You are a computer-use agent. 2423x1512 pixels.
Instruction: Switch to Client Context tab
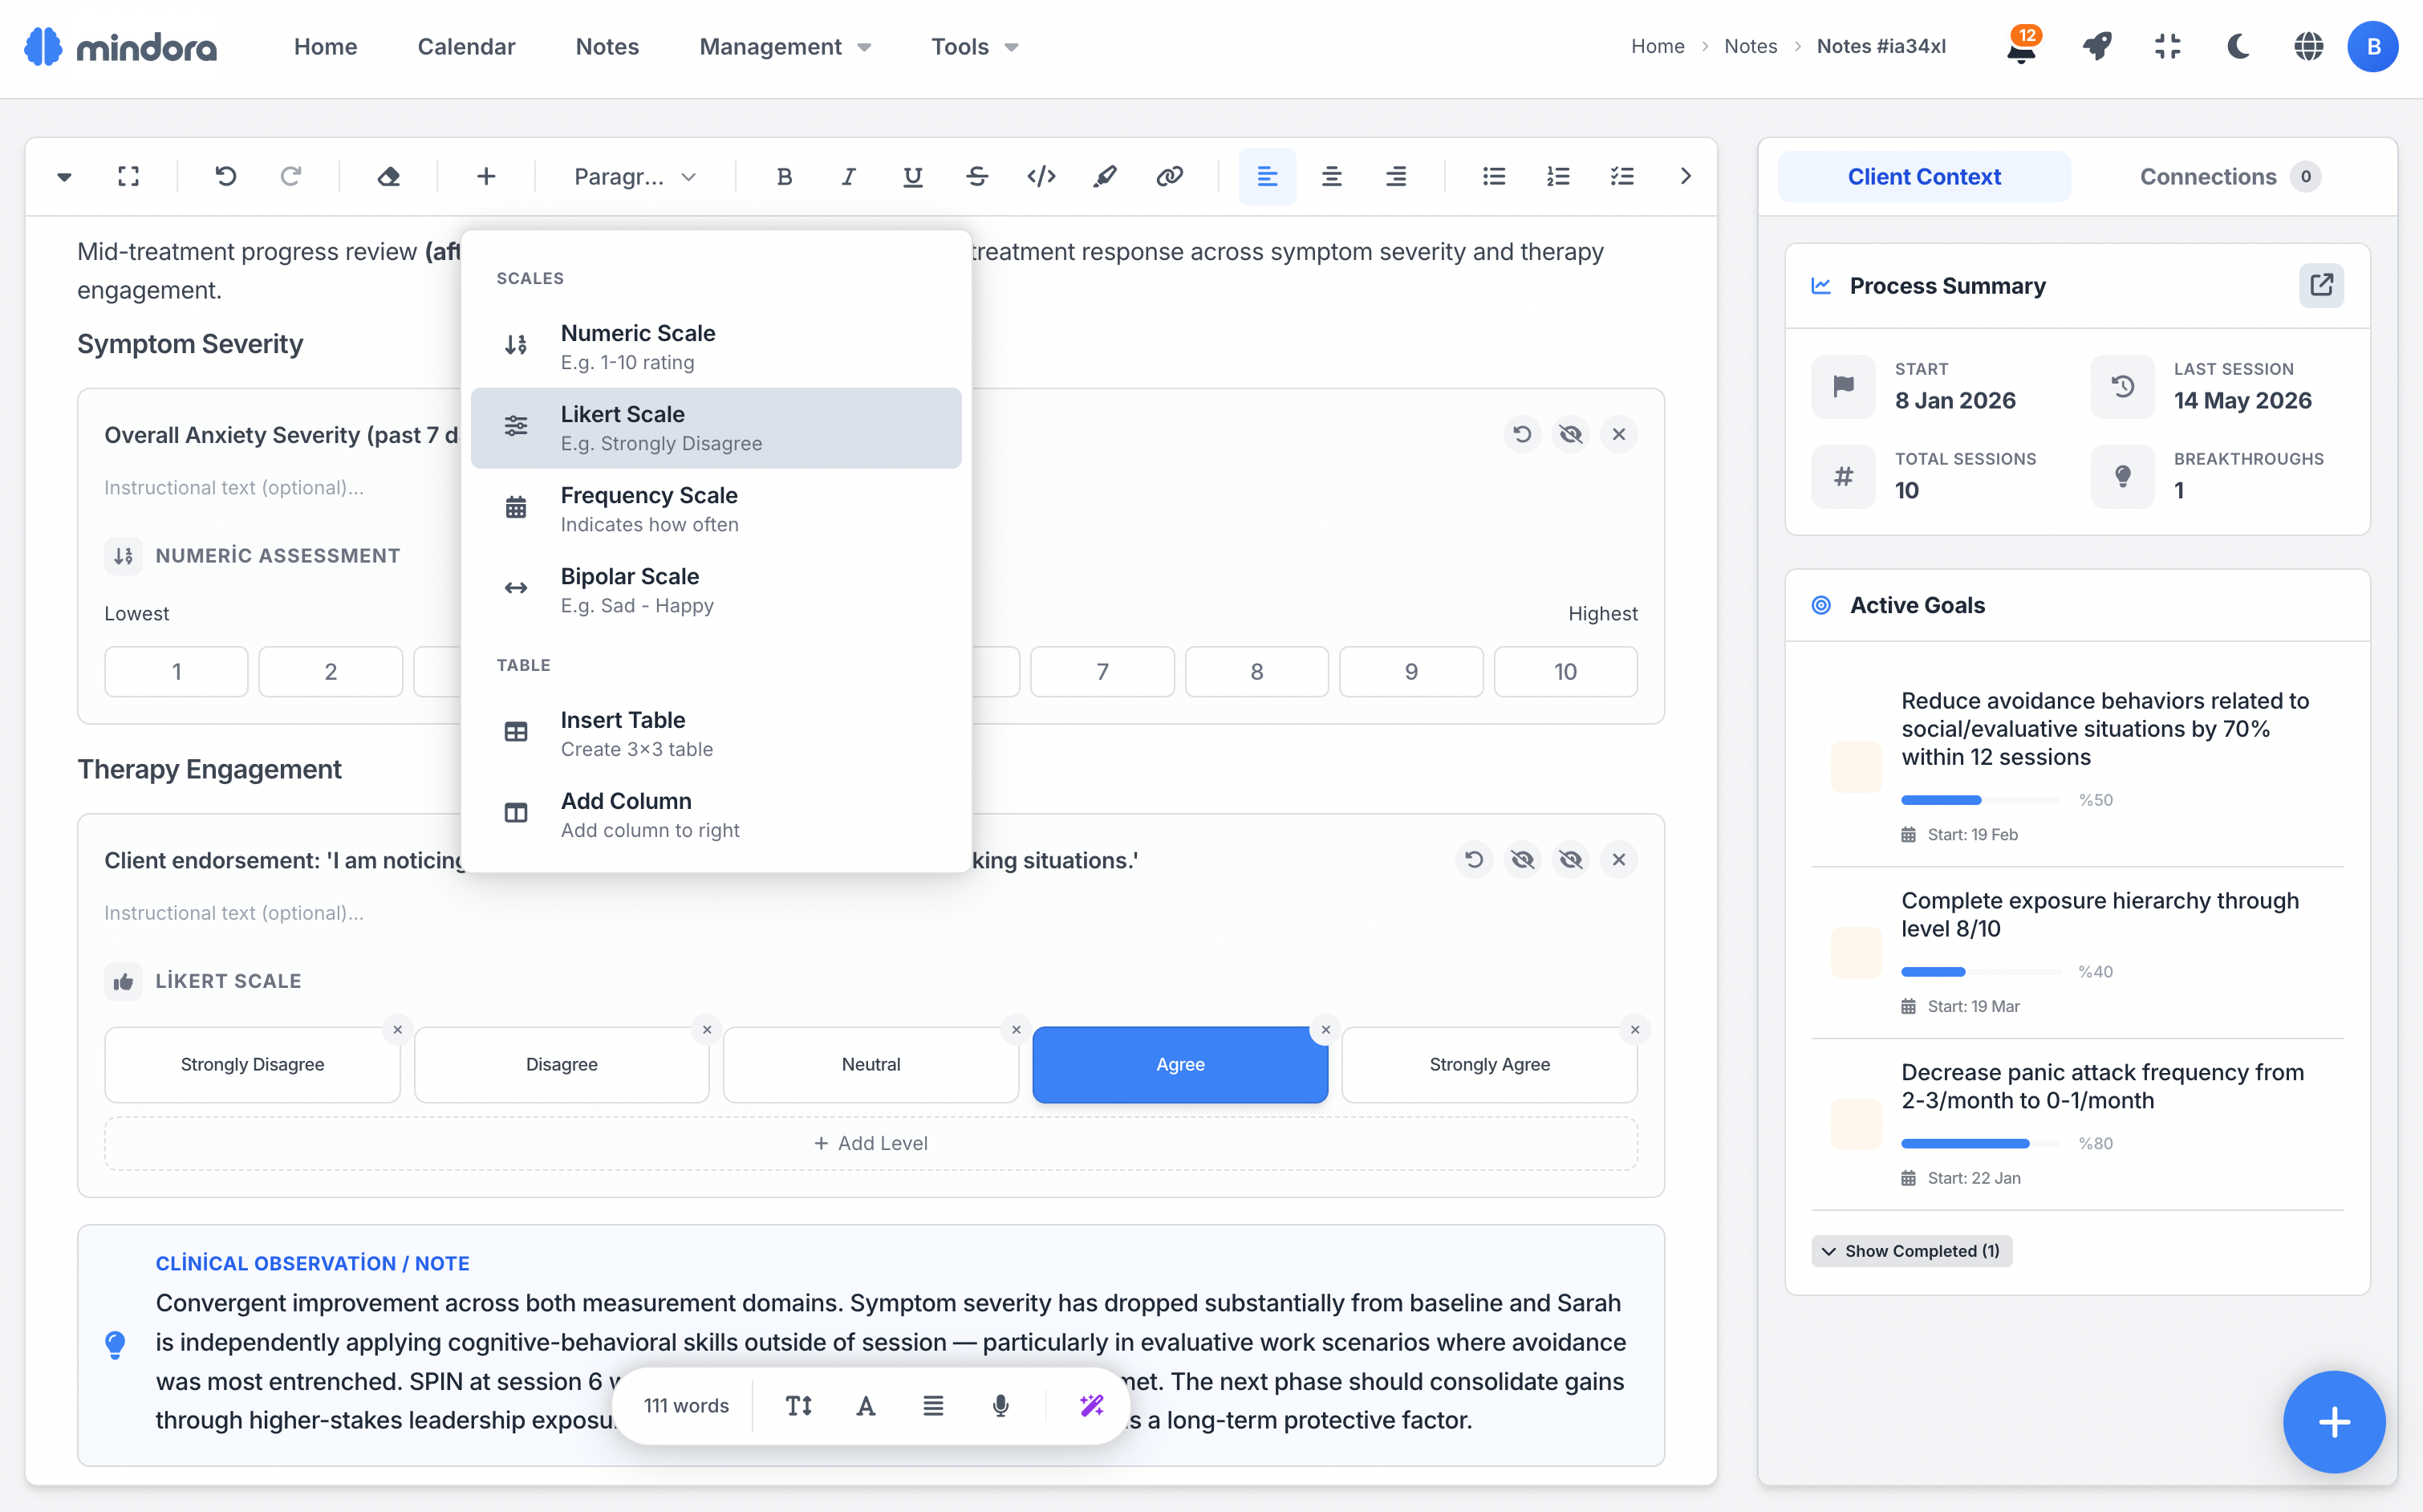[x=1923, y=177]
